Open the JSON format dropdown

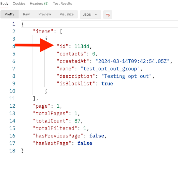tap(90, 15)
